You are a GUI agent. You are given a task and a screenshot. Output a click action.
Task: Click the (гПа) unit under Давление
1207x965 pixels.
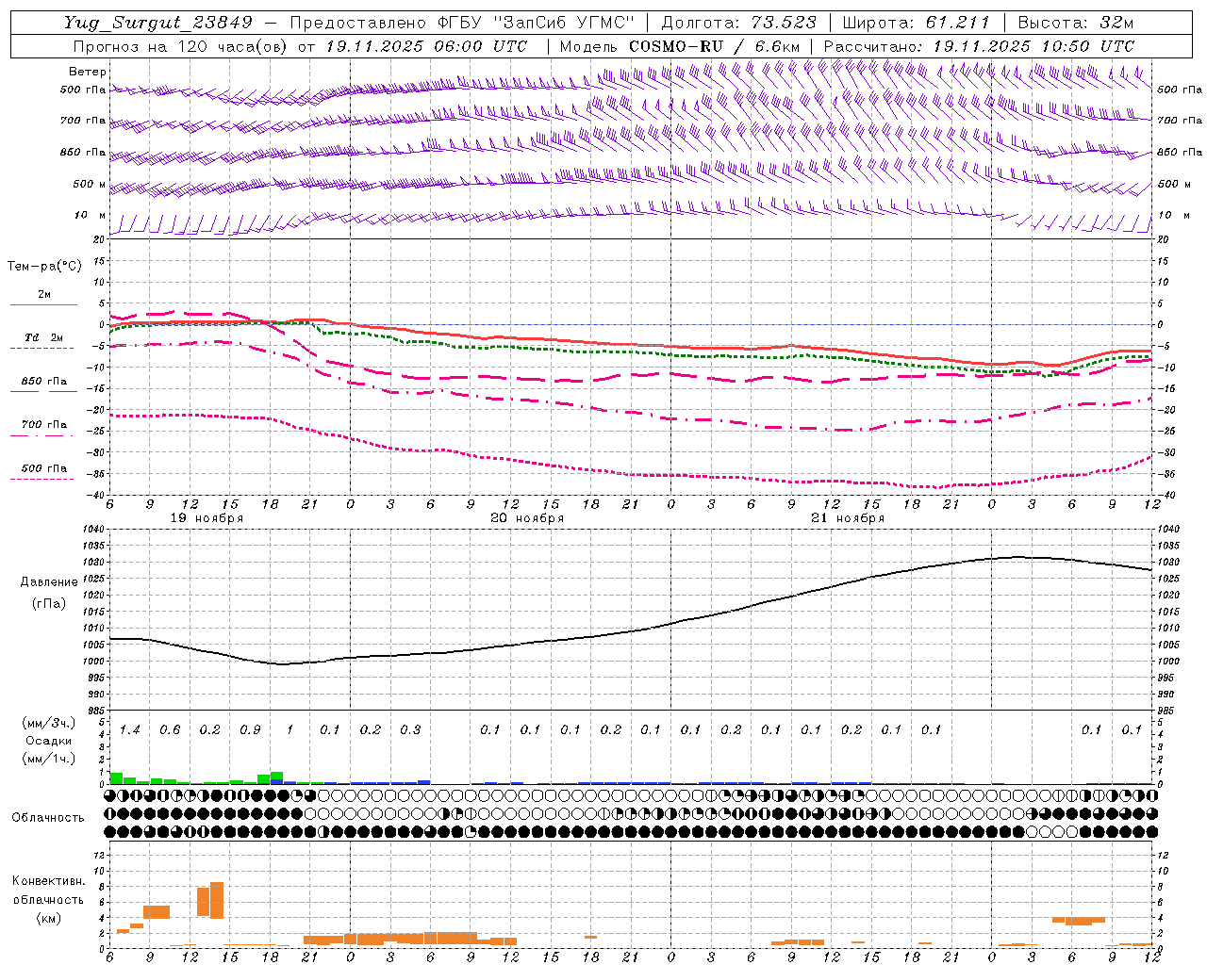pyautogui.click(x=49, y=603)
